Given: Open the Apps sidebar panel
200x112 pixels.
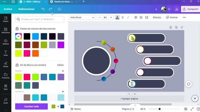Looking at the screenshot, I should pos(6,87).
